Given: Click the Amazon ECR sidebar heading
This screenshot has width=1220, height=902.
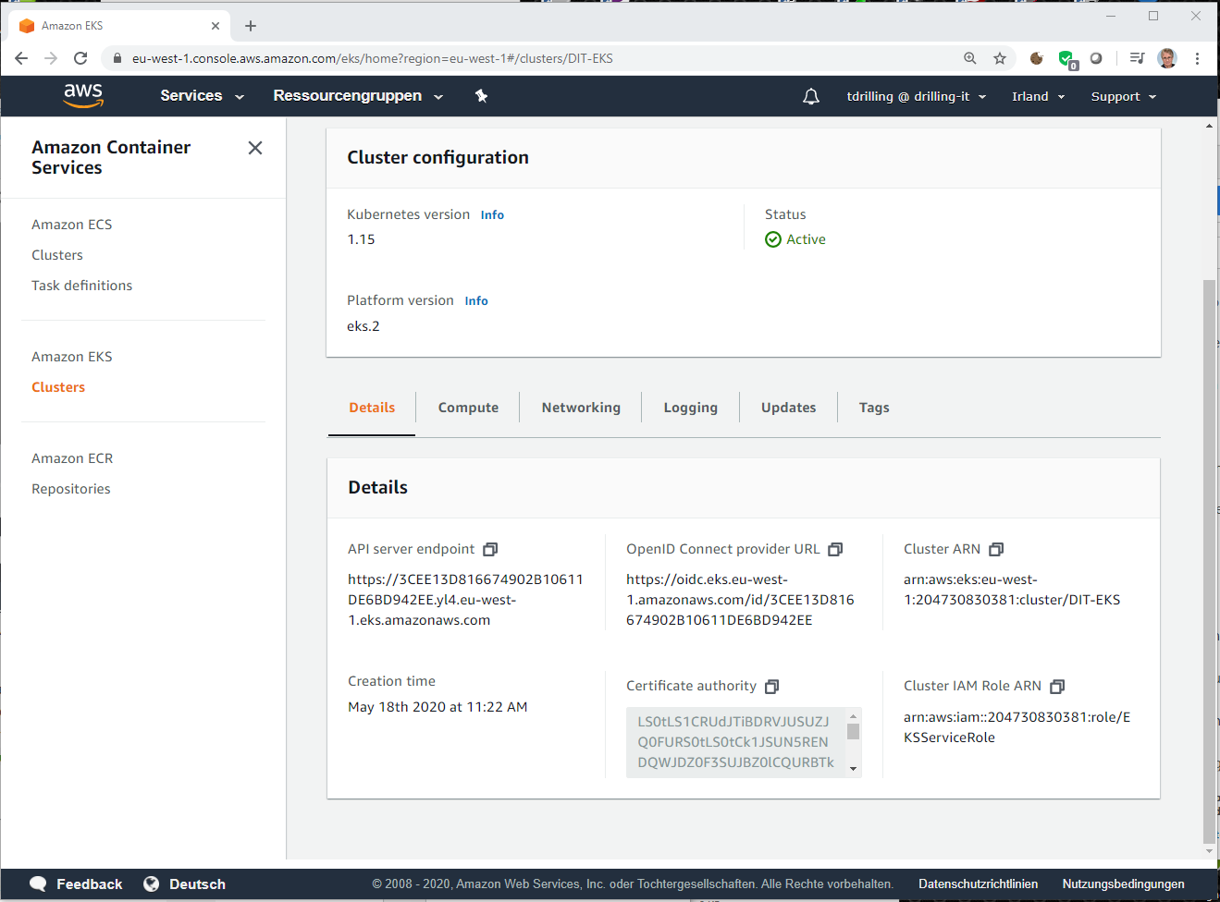Looking at the screenshot, I should click(72, 458).
